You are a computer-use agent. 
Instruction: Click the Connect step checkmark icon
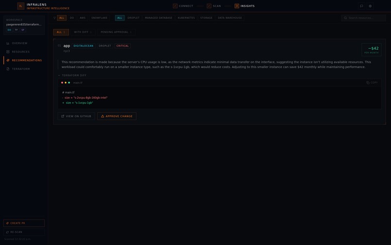[x=175, y=6]
